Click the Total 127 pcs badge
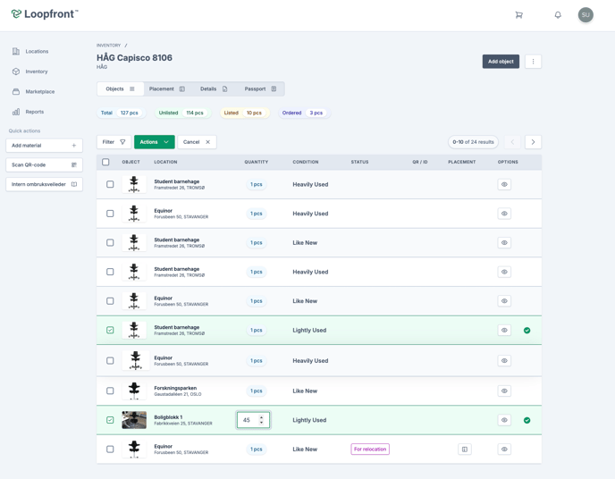 point(121,113)
